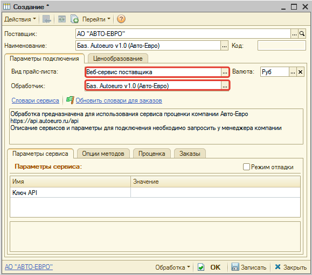Click into the Обработчик field
The width and height of the screenshot is (312, 275).
click(153, 86)
